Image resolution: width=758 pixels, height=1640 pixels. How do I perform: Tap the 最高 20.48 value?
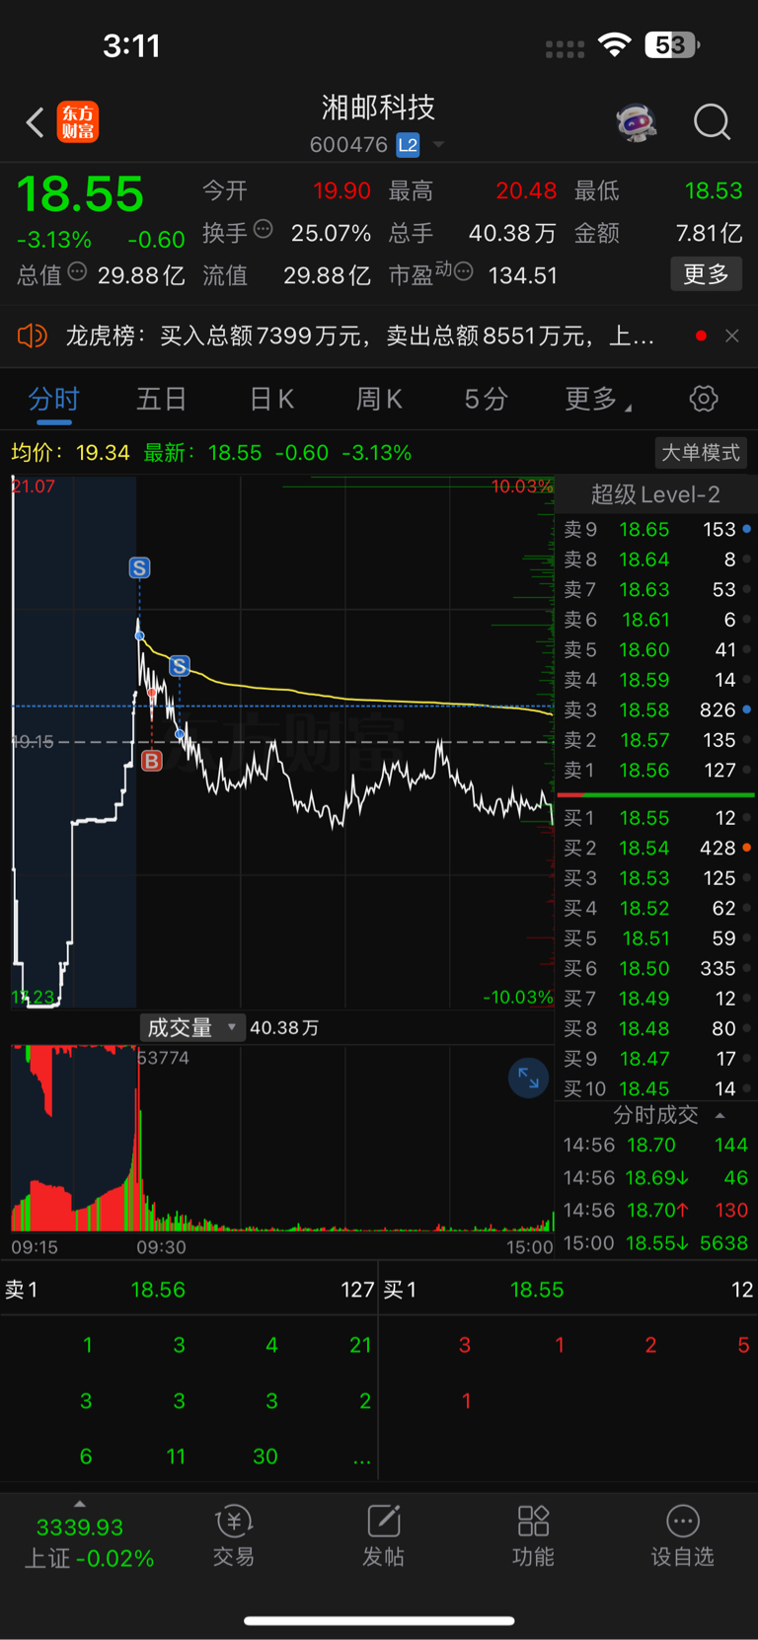pos(526,190)
